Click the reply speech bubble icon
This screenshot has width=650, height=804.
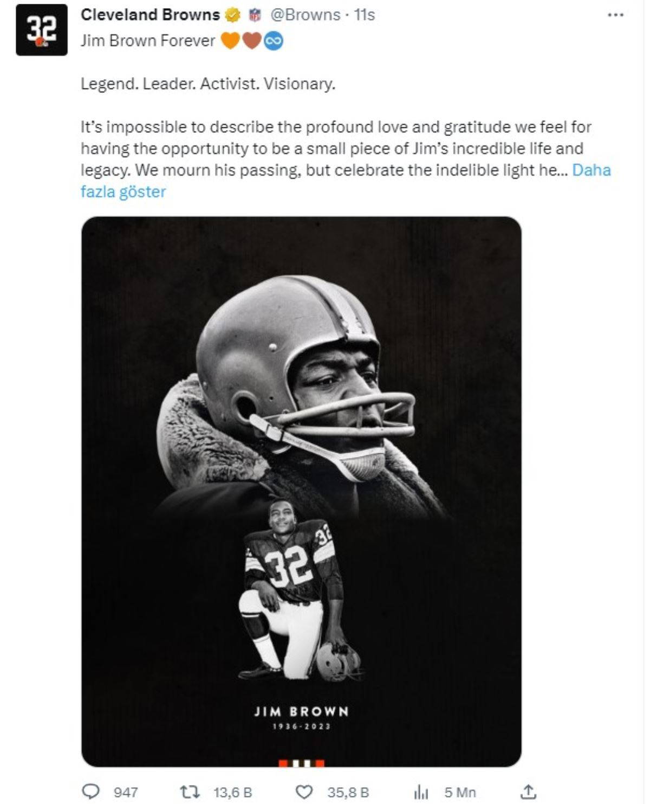point(91,792)
